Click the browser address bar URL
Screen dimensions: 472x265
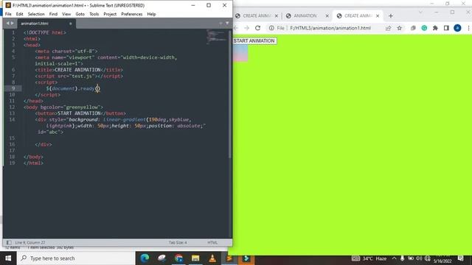pos(330,28)
